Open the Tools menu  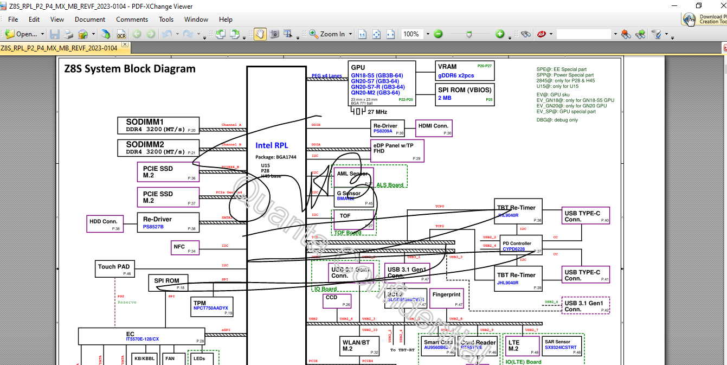166,20
